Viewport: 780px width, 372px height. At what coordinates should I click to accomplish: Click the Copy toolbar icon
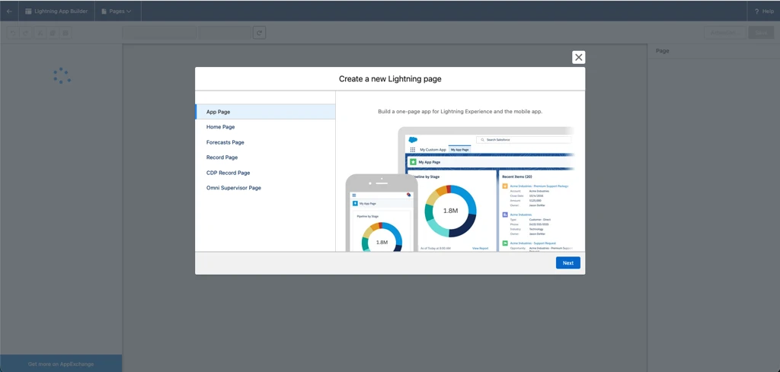pyautogui.click(x=53, y=33)
